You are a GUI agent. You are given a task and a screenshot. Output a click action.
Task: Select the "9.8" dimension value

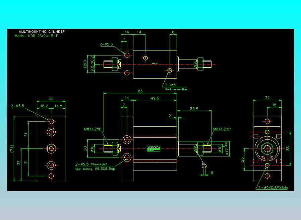pyautogui.click(x=92, y=69)
